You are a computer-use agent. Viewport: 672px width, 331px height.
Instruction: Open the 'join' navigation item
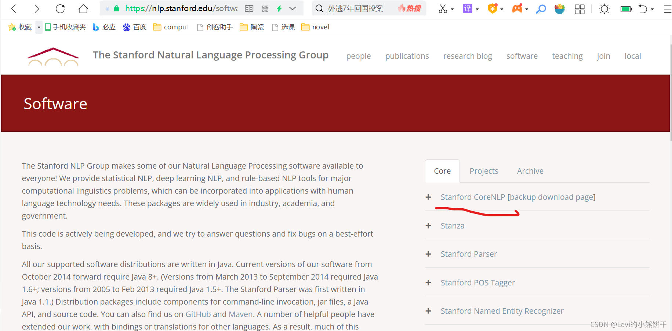[603, 56]
